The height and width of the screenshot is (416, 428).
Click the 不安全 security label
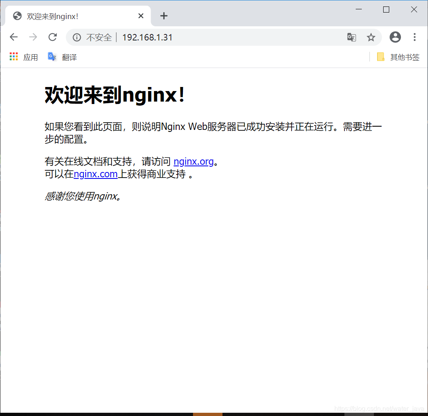99,37
